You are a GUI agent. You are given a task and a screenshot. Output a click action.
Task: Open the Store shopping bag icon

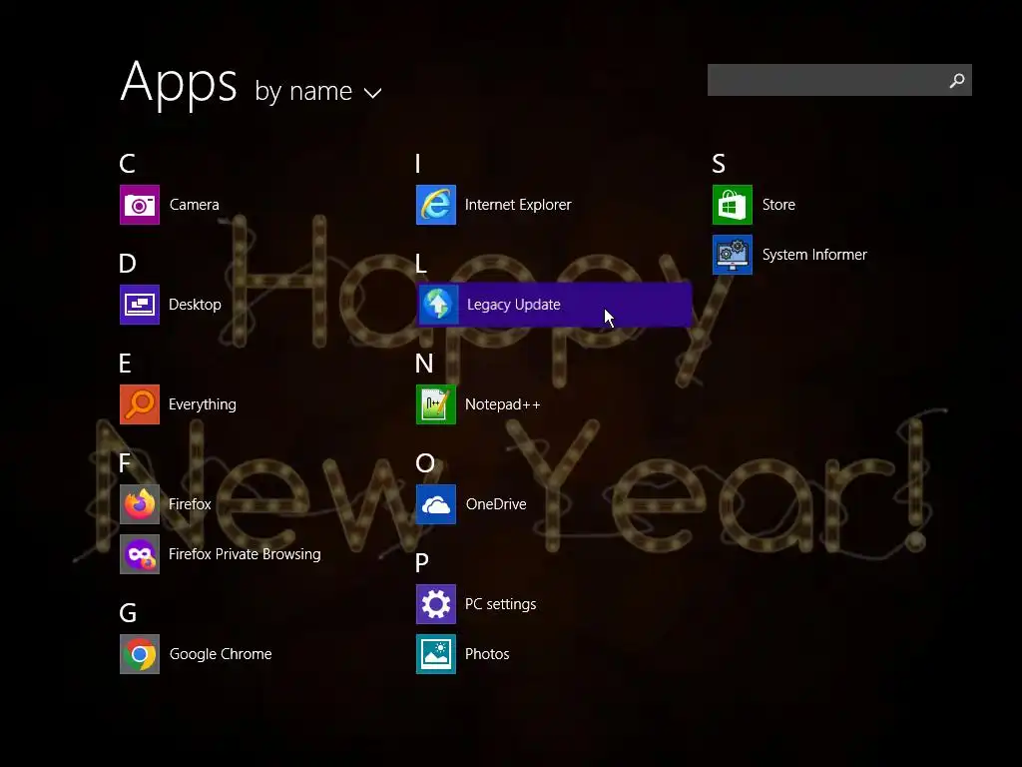[733, 205]
